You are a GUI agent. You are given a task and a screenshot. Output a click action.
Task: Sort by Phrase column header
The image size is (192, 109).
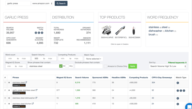[16, 78]
